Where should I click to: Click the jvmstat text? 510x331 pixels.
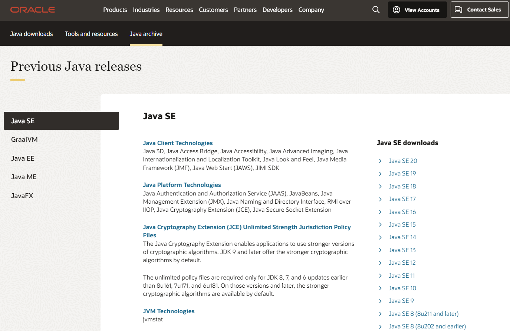point(153,320)
